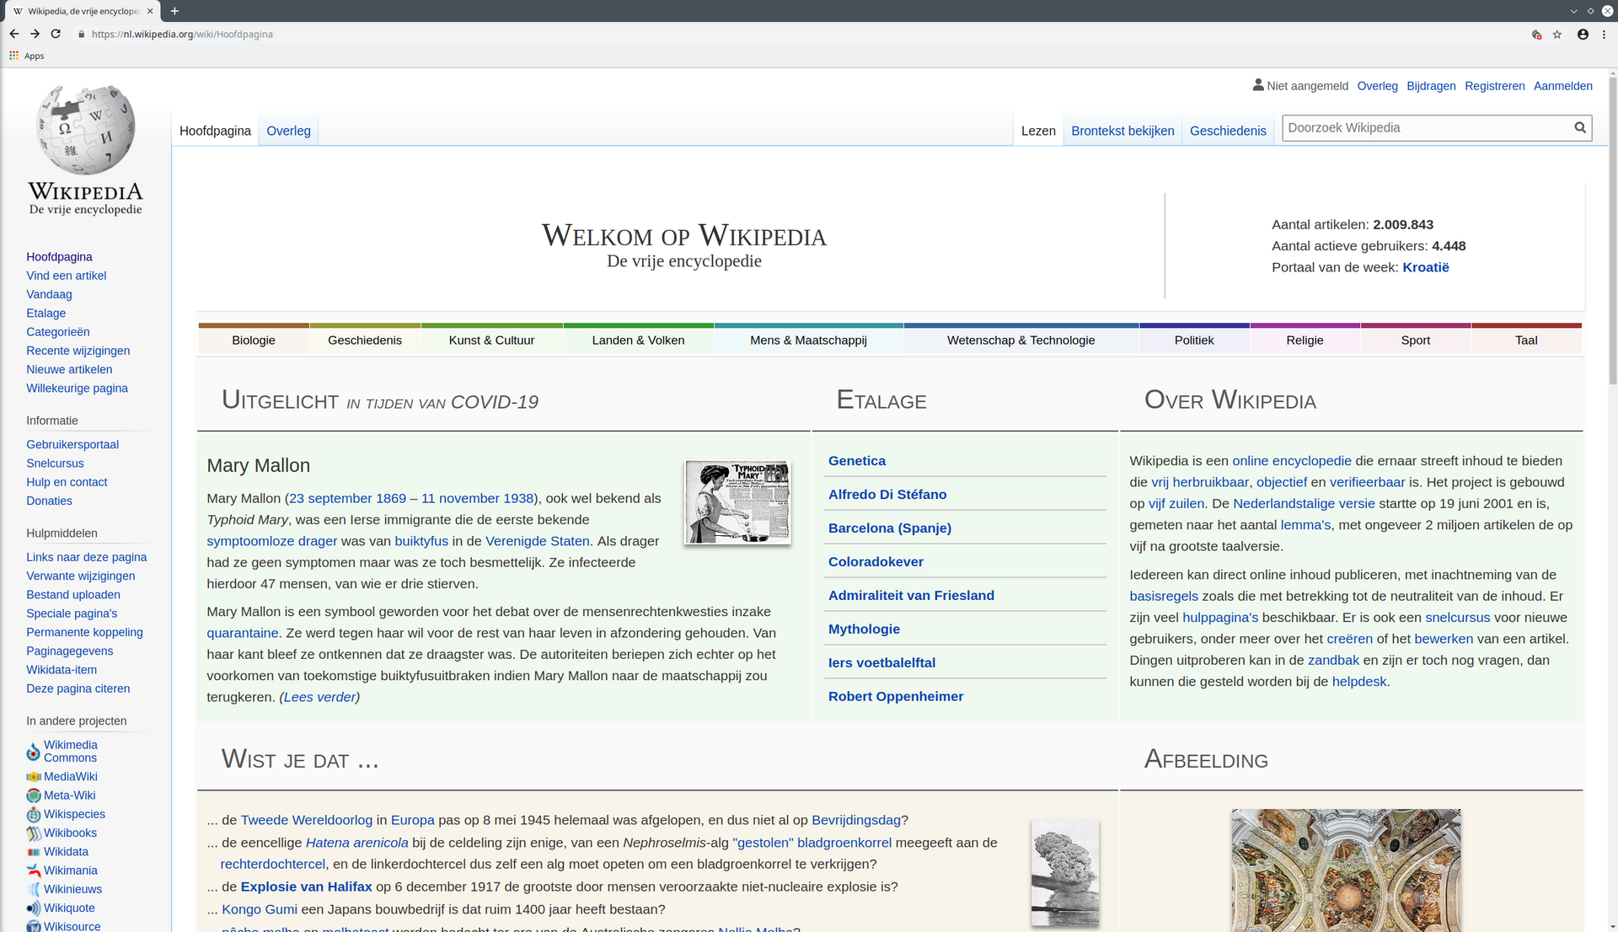Open the Wetenschap & Technologie category
Image resolution: width=1618 pixels, height=932 pixels.
[x=1021, y=340]
